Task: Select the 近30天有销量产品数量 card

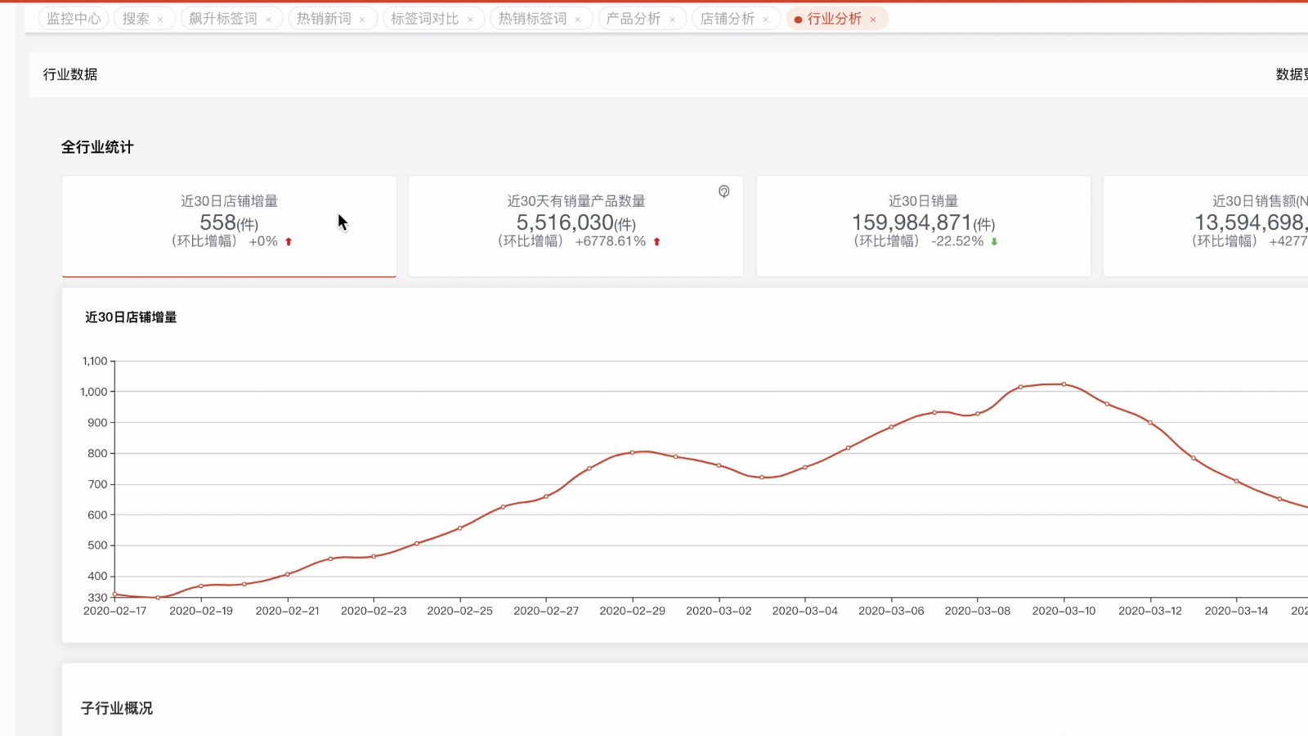Action: point(576,226)
